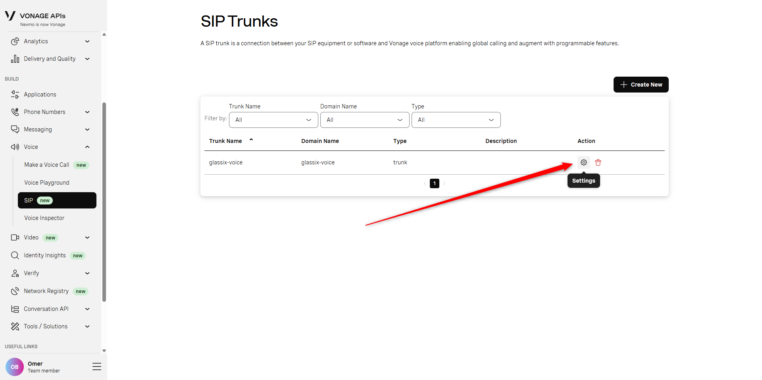
Task: Click the Phone Numbers handset icon
Action: coord(15,112)
